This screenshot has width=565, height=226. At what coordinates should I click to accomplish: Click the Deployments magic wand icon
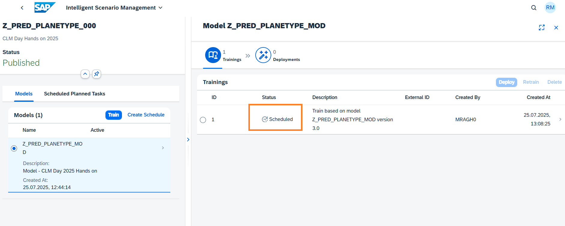[263, 55]
